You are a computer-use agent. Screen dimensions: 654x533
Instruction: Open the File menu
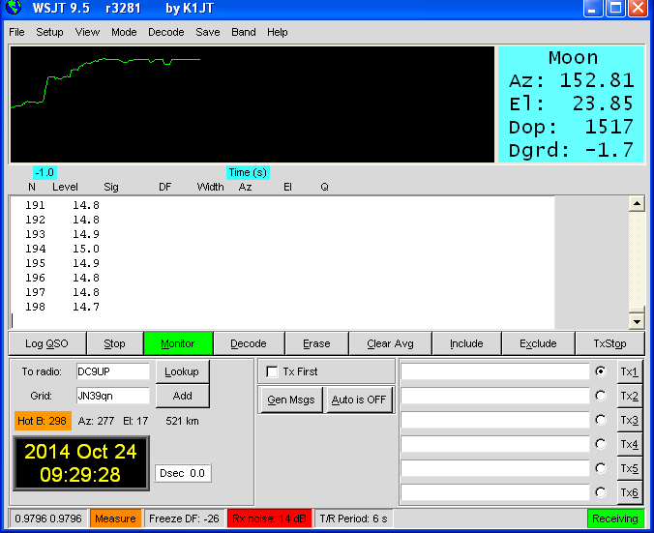[x=16, y=32]
